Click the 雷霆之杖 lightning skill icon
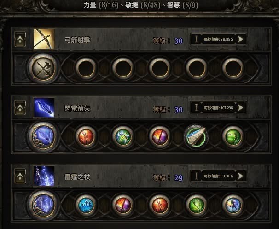This screenshot has height=229, width=279. pos(44,176)
